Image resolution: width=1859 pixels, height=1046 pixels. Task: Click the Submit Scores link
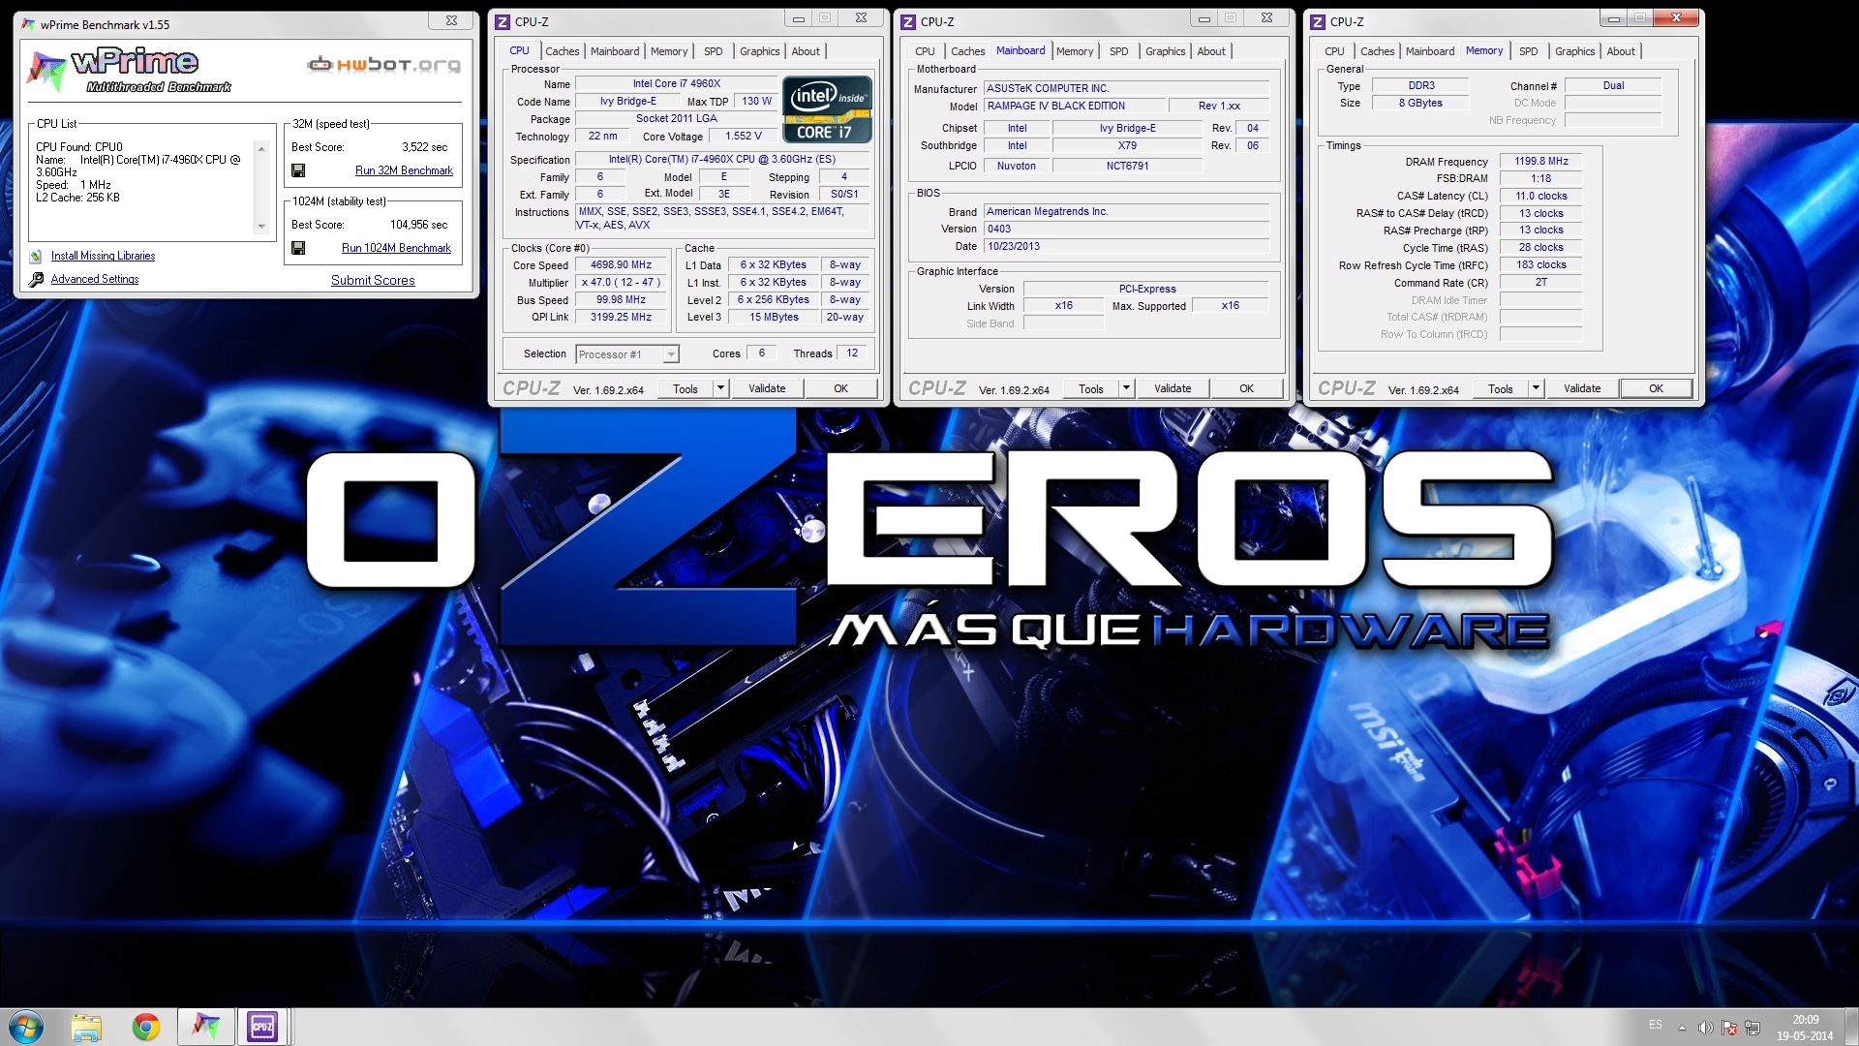373,280
